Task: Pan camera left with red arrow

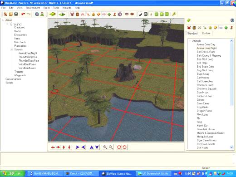Action: tap(53, 147)
